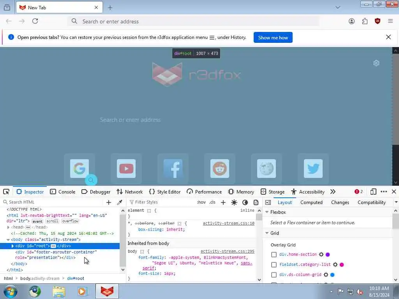Image resolution: width=399 pixels, height=299 pixels.
Task: Click the overflow badge on html
Action: tap(71, 221)
